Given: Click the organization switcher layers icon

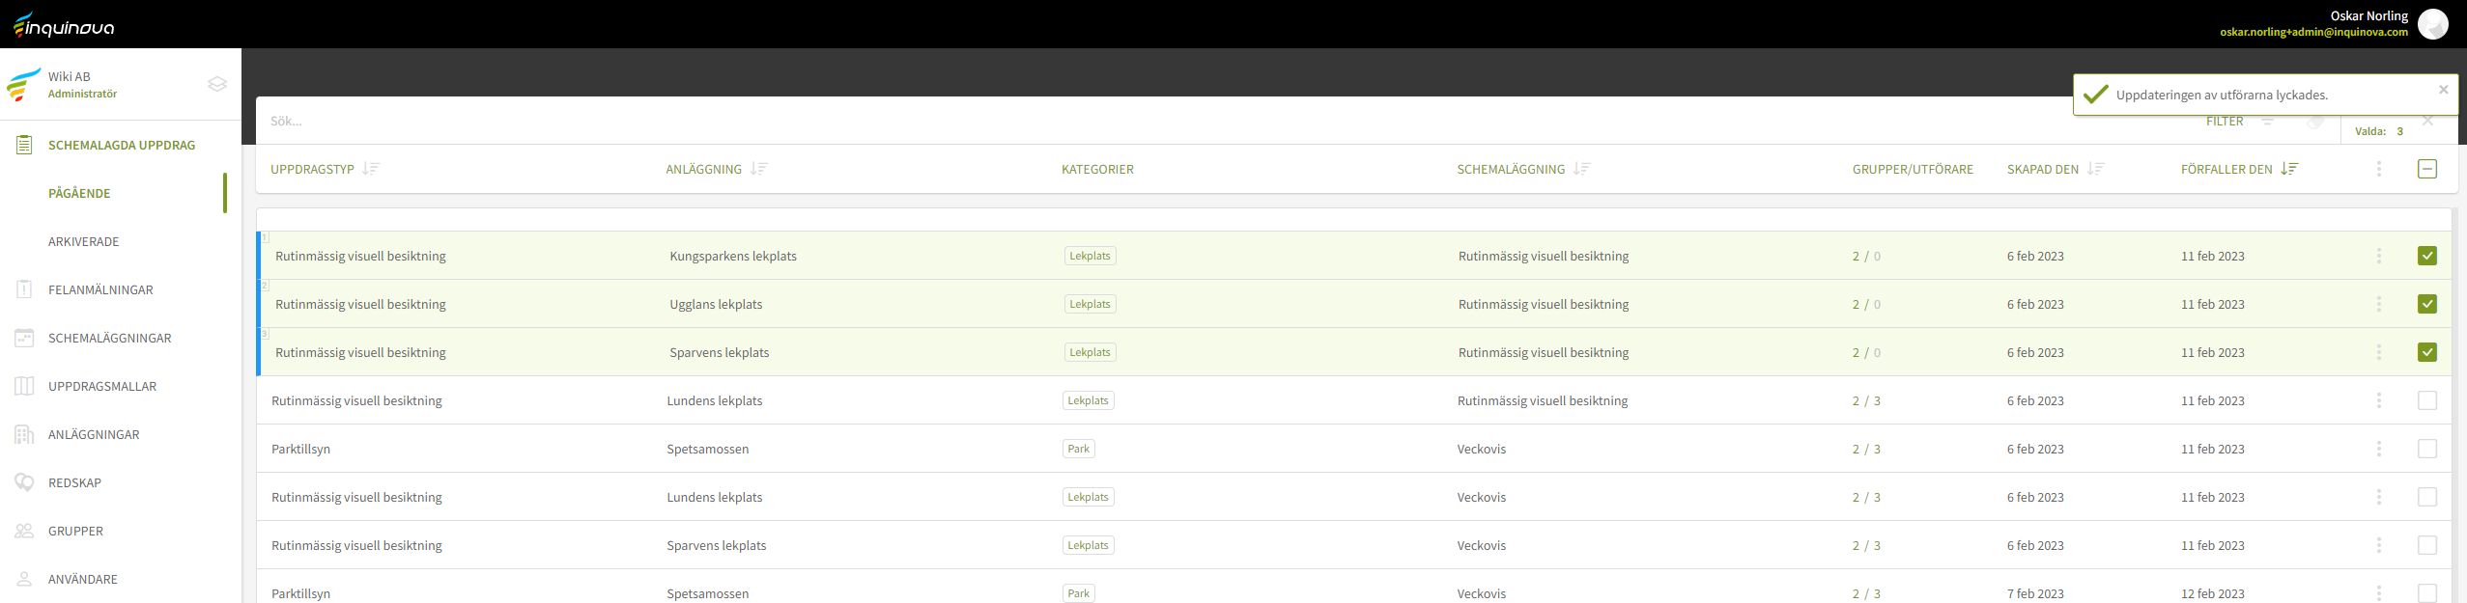Looking at the screenshot, I should 217,84.
